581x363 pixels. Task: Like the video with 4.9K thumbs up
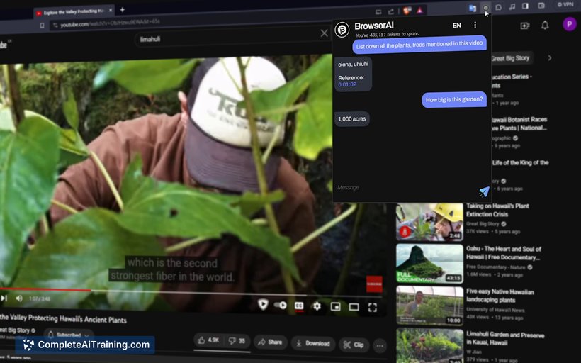(x=208, y=340)
